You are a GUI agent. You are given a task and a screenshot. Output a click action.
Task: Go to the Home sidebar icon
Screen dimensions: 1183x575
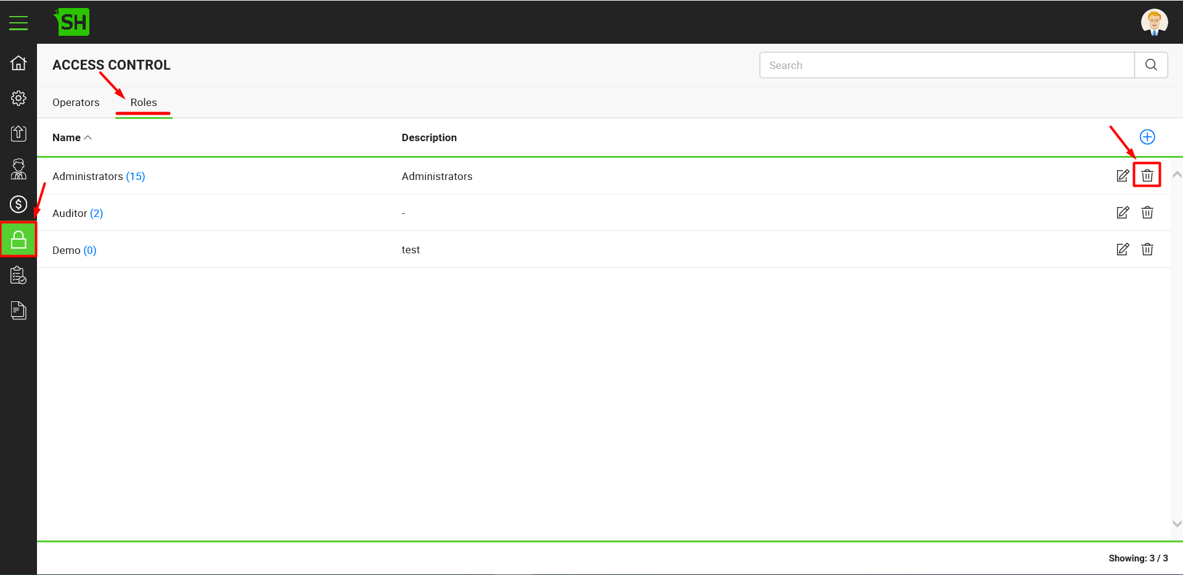(18, 63)
